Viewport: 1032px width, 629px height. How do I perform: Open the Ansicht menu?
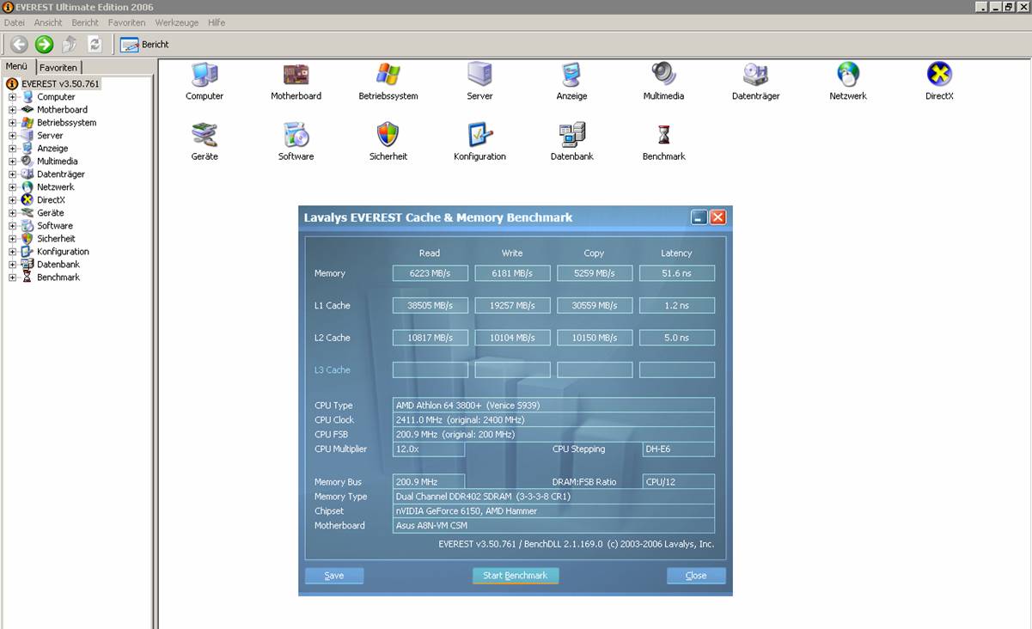coord(48,22)
